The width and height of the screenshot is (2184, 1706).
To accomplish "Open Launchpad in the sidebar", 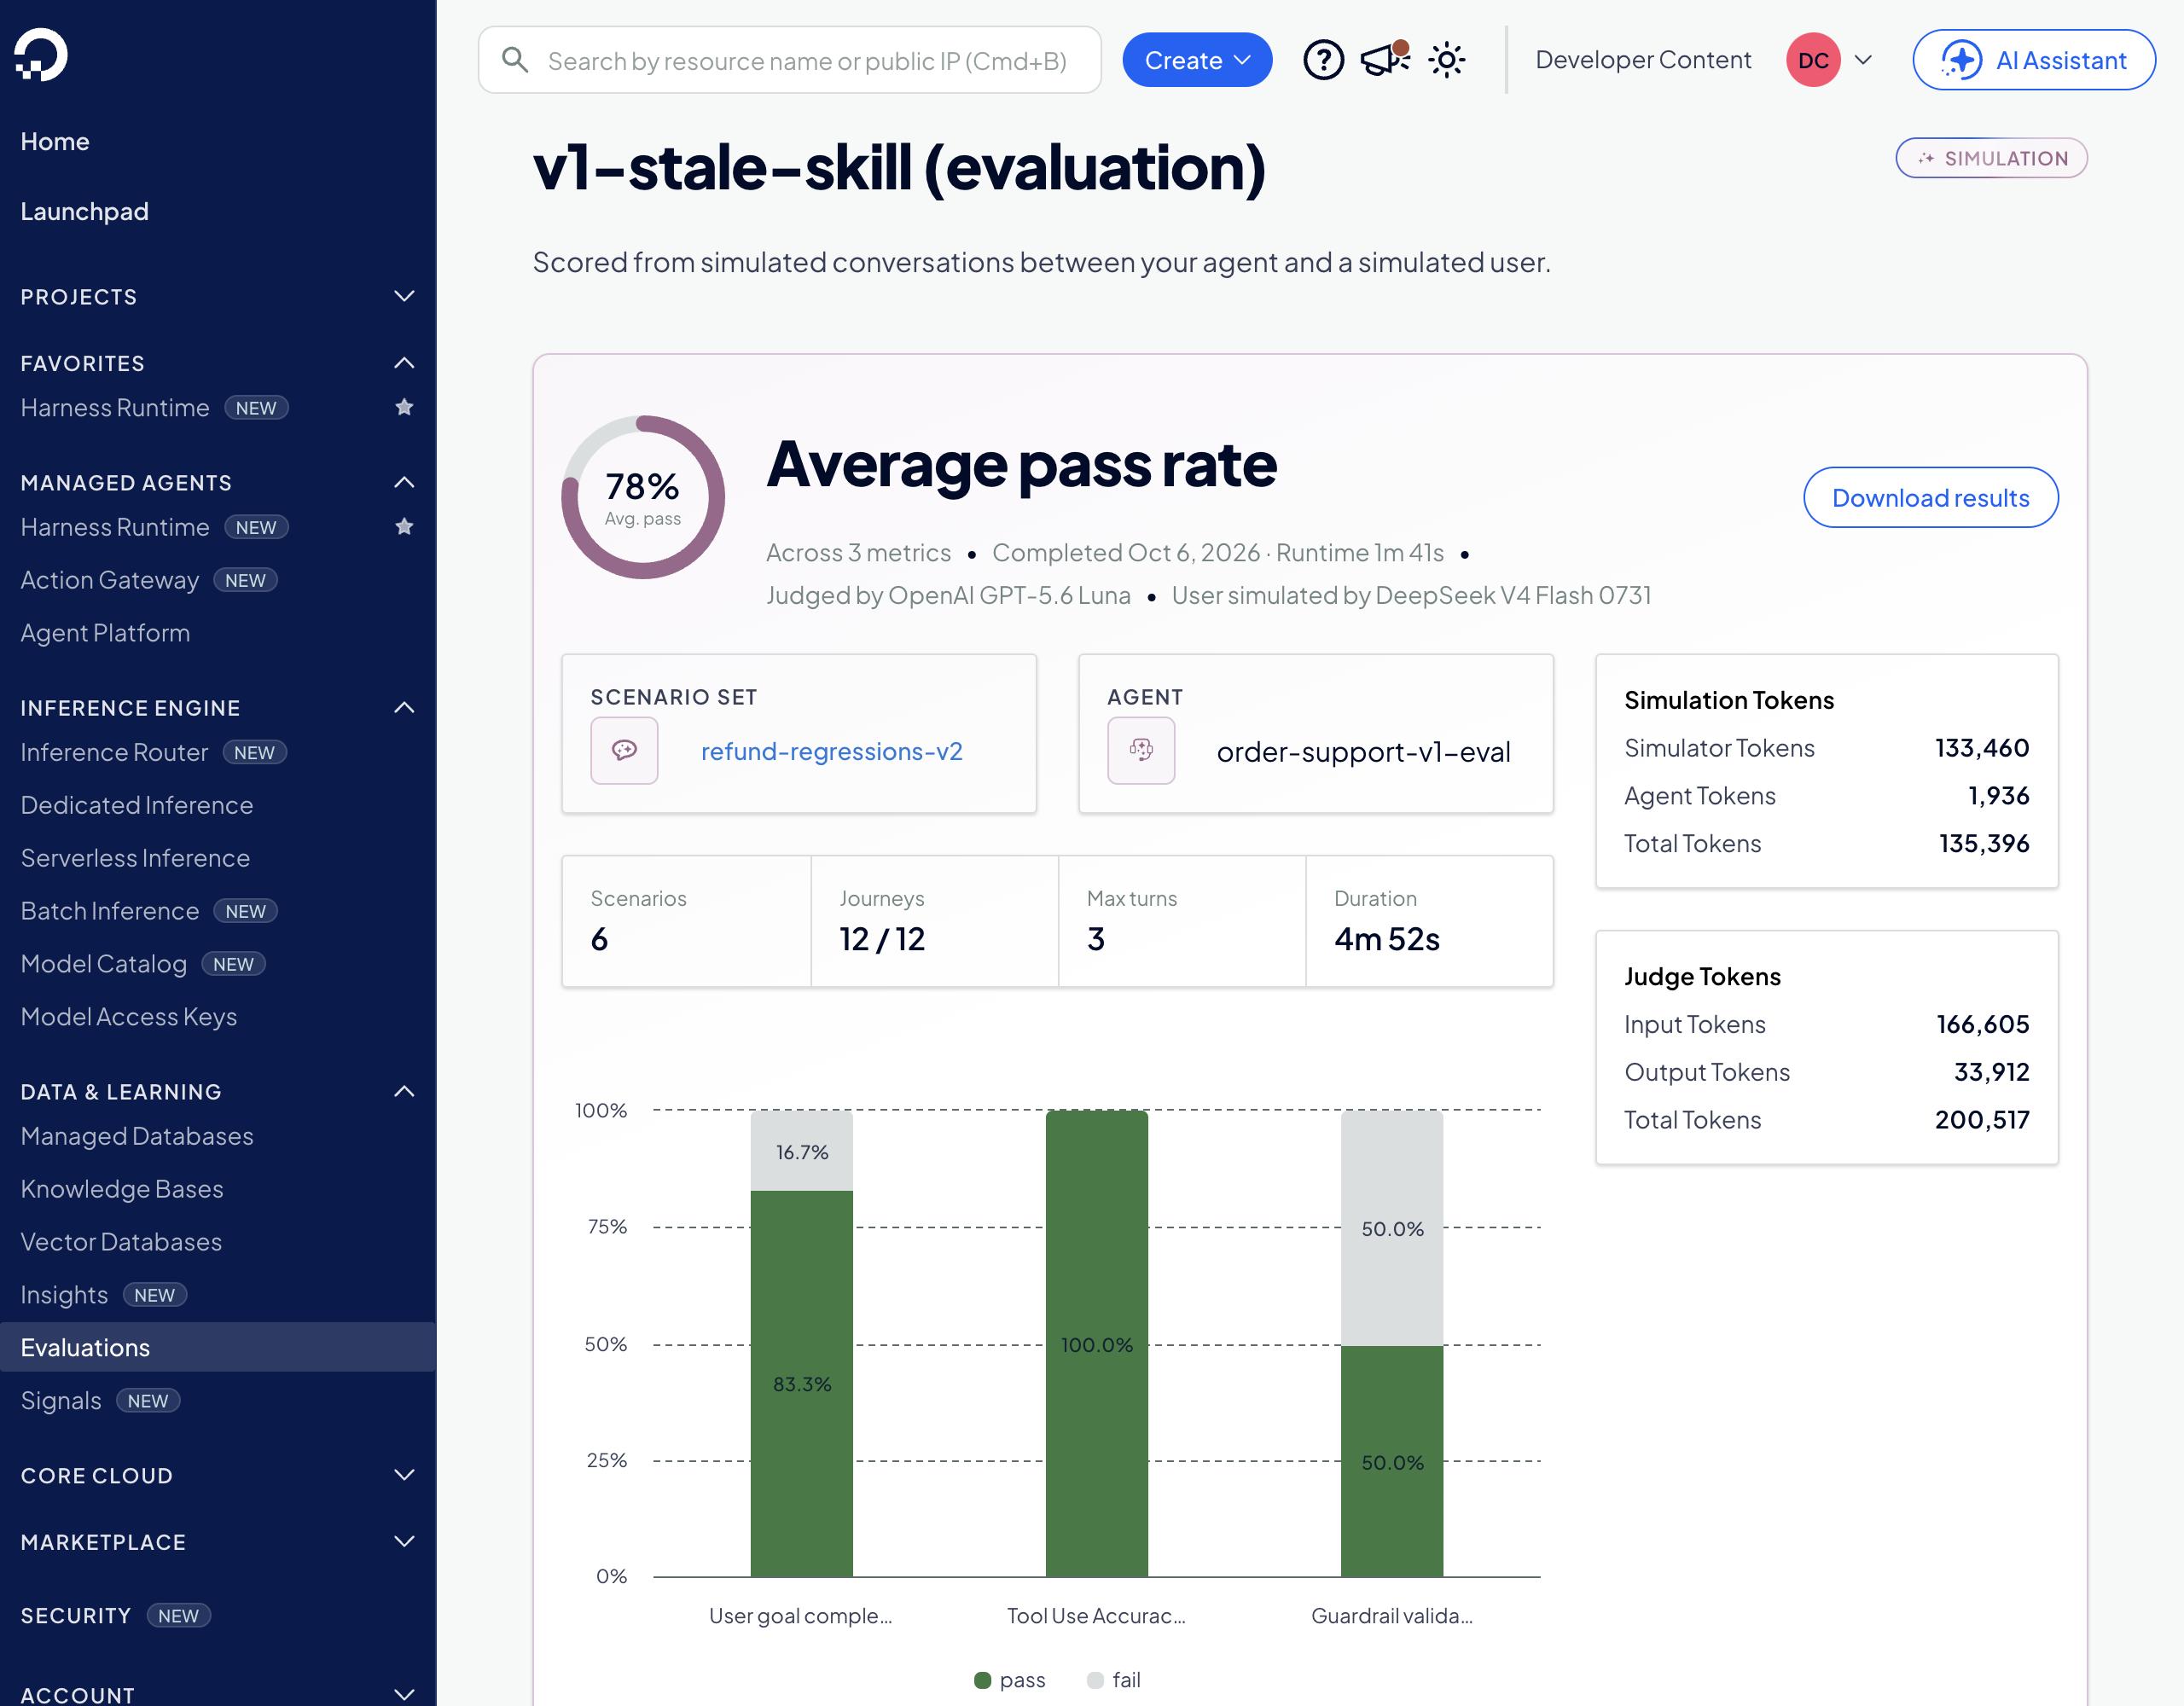I will click(85, 211).
